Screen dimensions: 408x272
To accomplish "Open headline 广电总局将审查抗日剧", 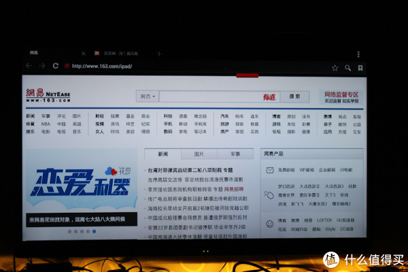I will click(x=197, y=199).
